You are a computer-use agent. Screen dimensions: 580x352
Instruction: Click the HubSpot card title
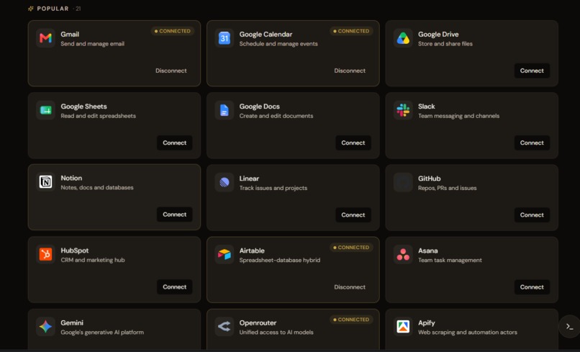click(74, 251)
